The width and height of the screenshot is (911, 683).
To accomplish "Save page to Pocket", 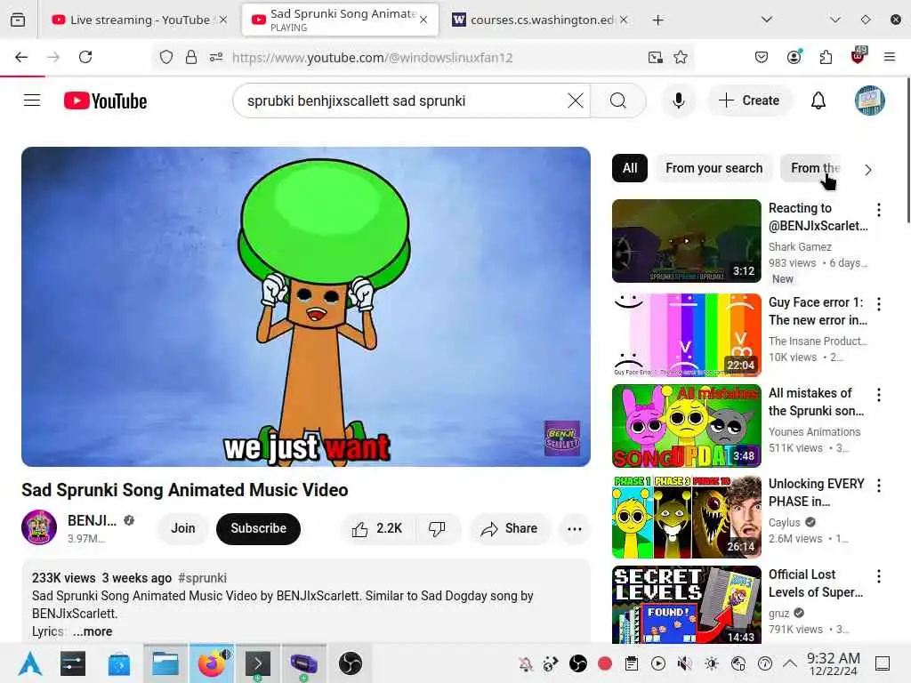I will point(762,57).
